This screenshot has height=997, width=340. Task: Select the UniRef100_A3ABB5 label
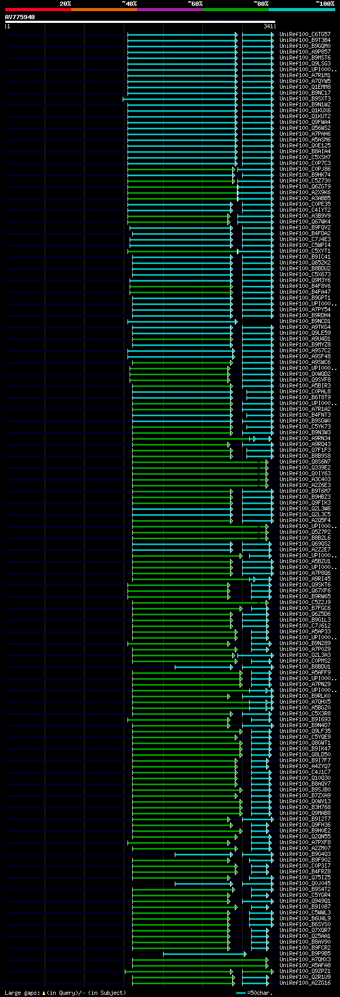click(x=305, y=198)
